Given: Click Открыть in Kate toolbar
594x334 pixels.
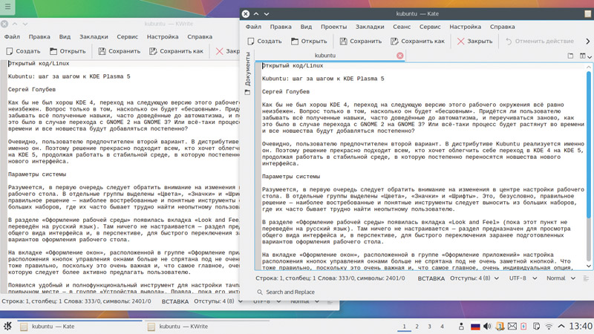Looking at the screenshot, I should (309, 41).
